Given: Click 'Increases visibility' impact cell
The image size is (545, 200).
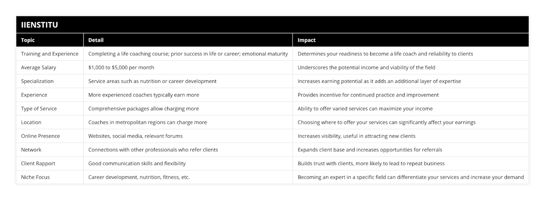Looking at the screenshot, I should (357, 136).
